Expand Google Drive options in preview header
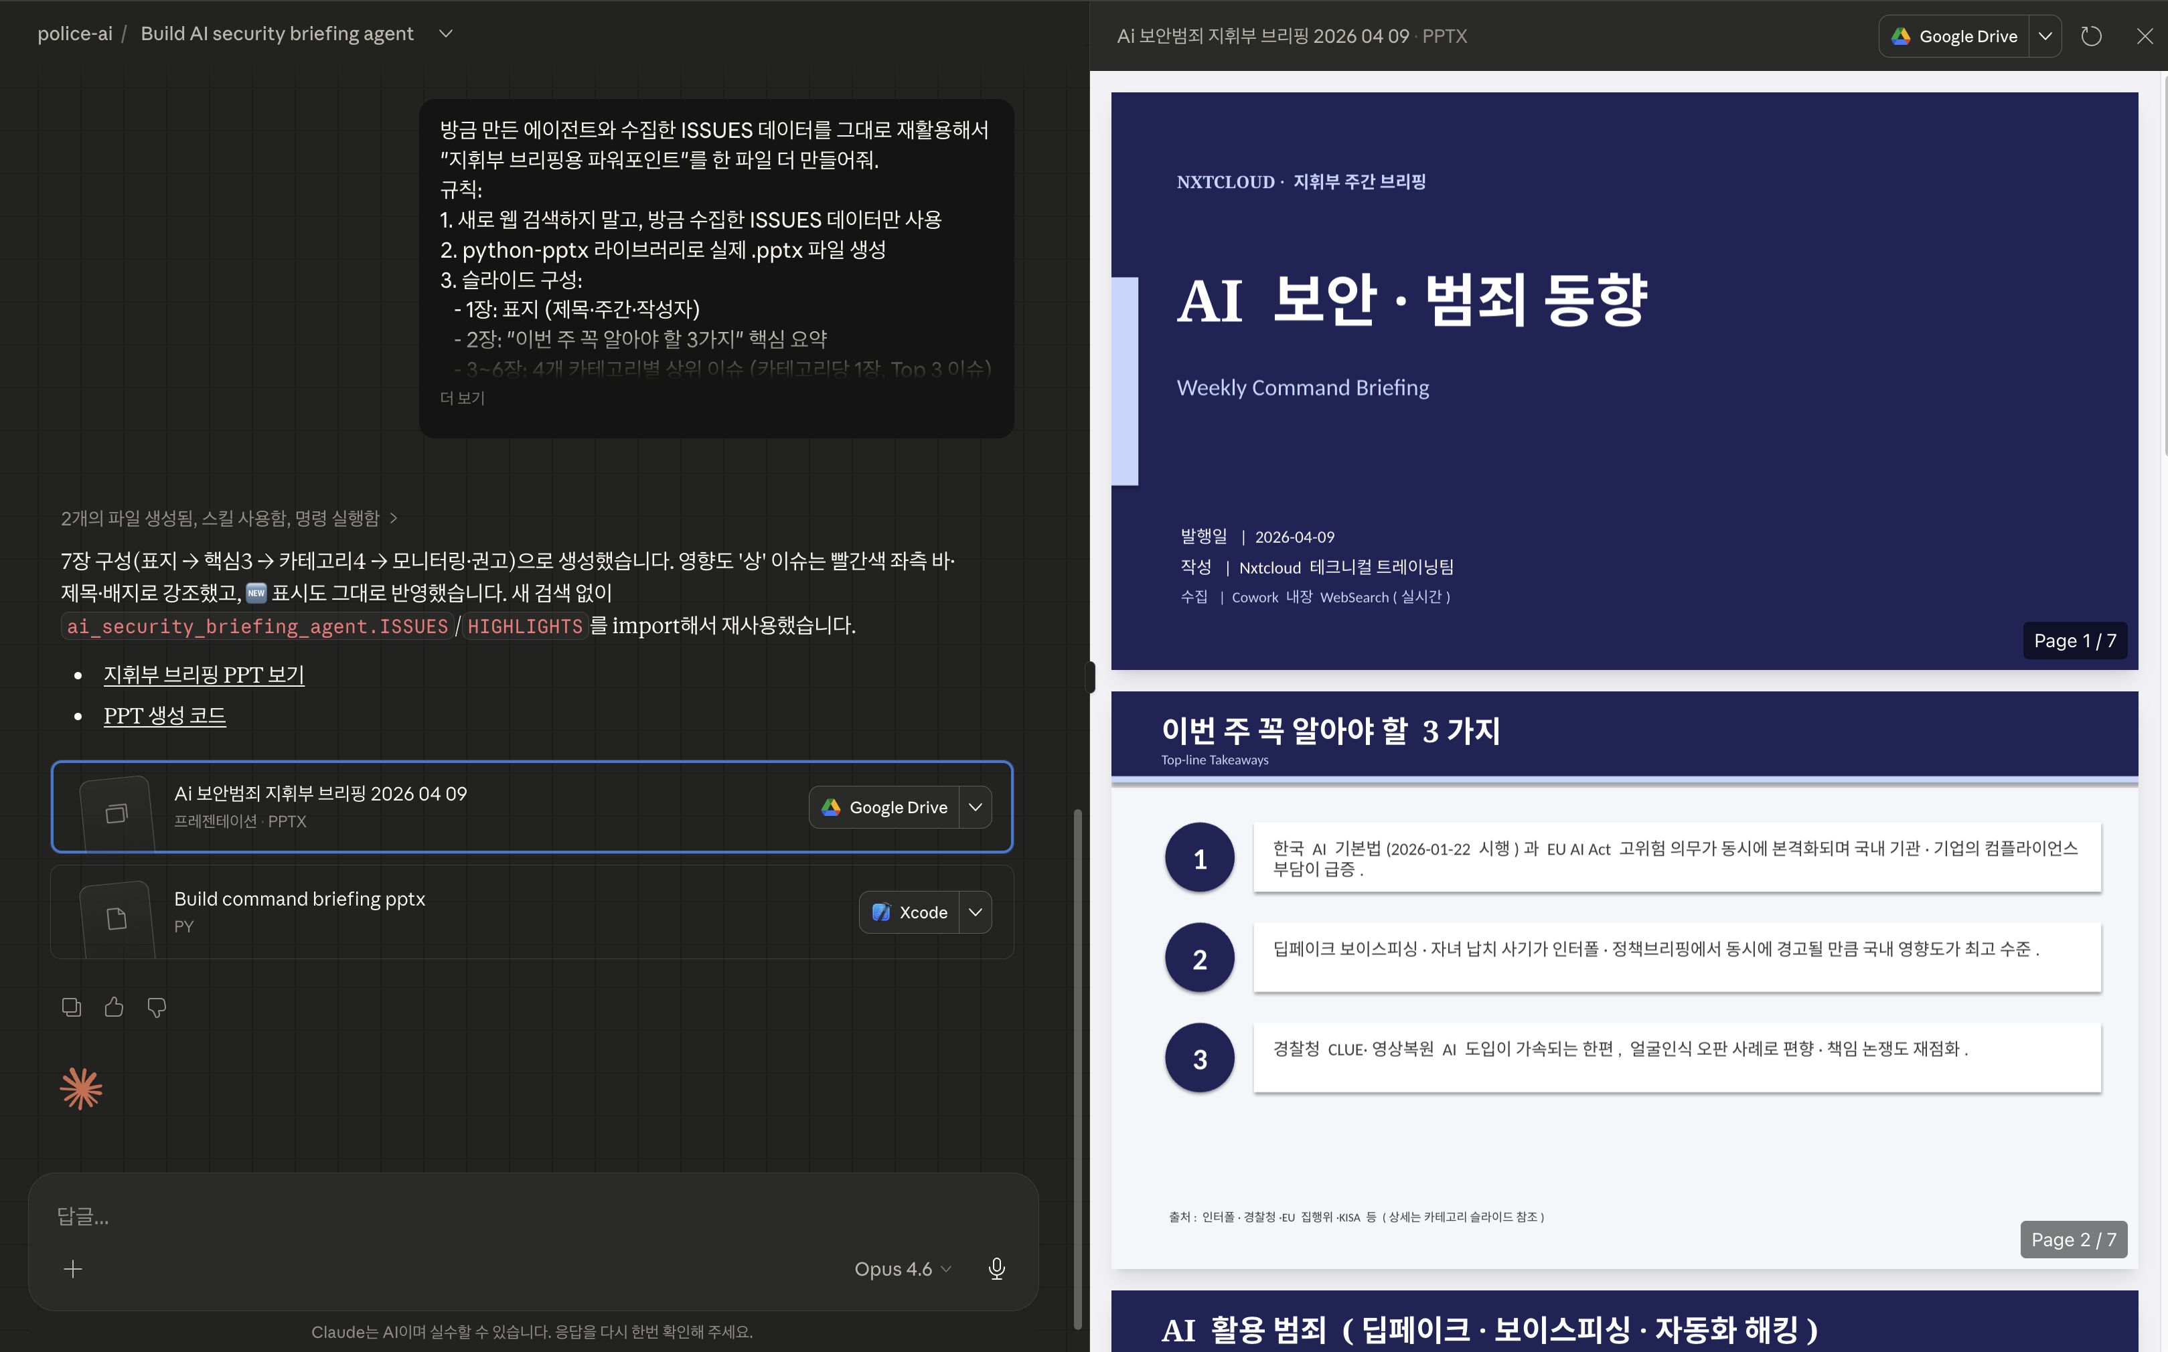This screenshot has height=1352, width=2168. [x=2045, y=35]
